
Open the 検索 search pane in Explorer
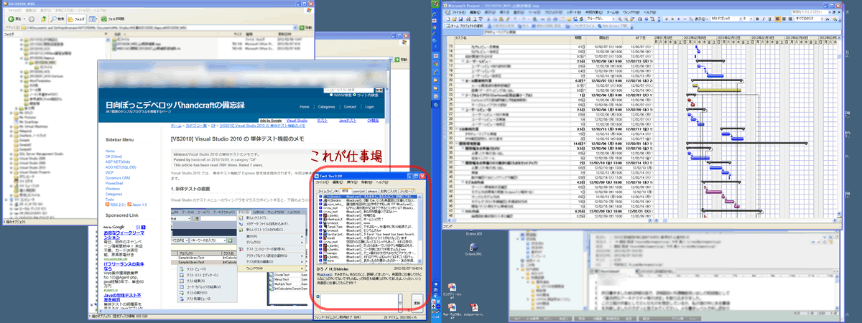pos(57,19)
